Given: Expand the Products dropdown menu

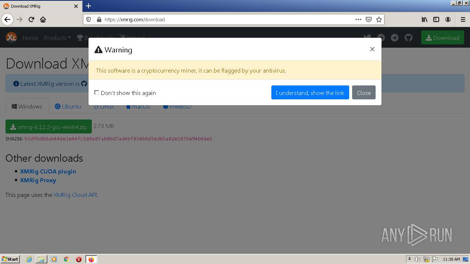Looking at the screenshot, I should [x=57, y=38].
